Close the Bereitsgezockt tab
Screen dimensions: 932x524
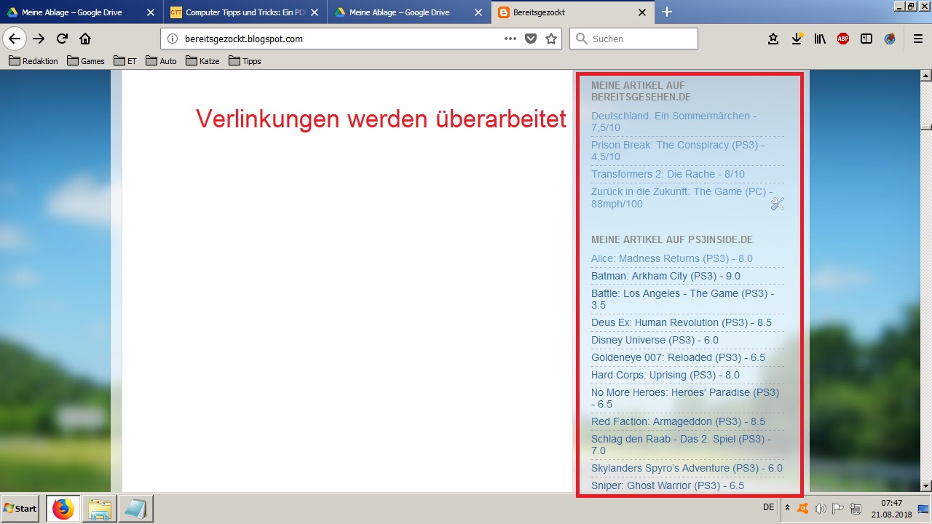coord(642,12)
